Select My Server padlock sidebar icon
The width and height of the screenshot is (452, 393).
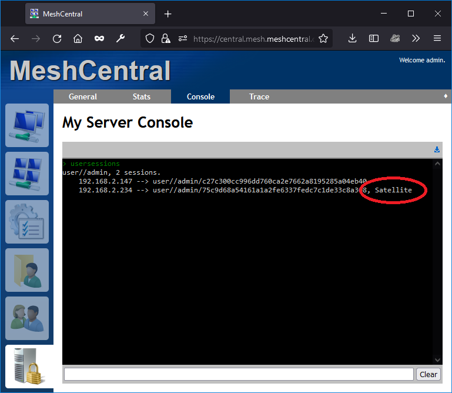[27, 368]
